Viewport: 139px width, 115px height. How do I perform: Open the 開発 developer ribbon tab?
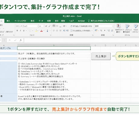point(63,21)
